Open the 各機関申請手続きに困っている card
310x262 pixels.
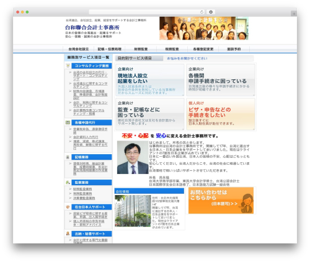221,80
